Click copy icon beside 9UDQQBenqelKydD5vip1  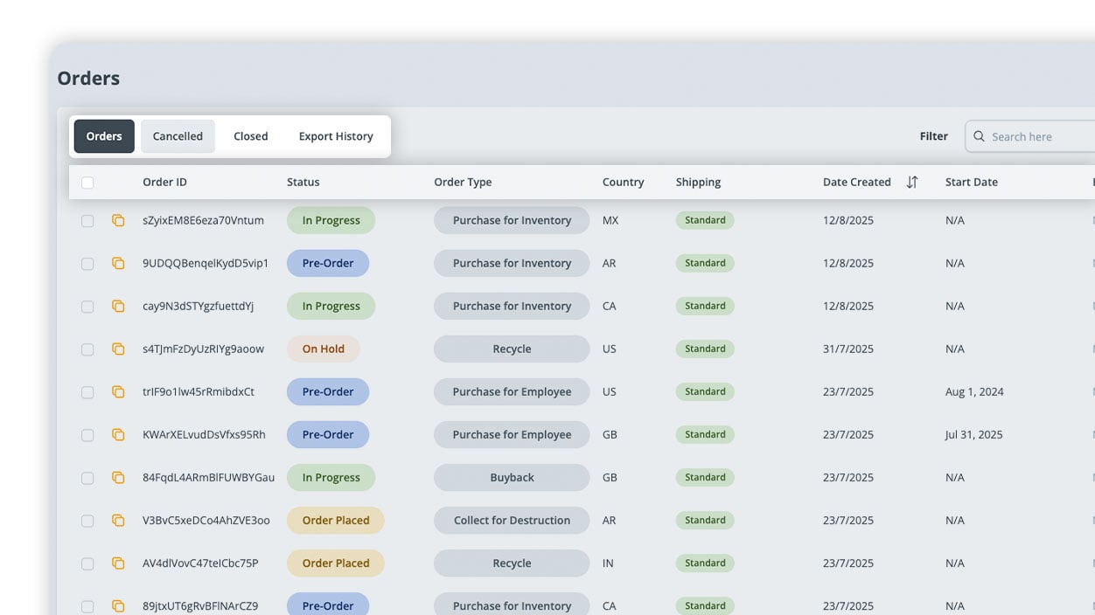pos(118,264)
